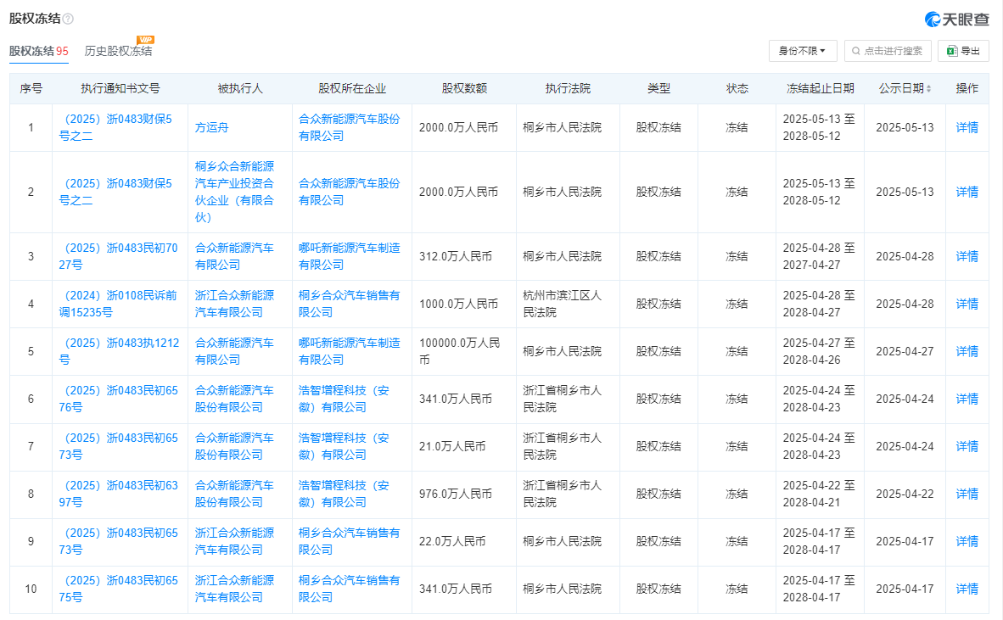Open the 方运舟 executed person link
This screenshot has height=620, width=1003.
pyautogui.click(x=212, y=127)
